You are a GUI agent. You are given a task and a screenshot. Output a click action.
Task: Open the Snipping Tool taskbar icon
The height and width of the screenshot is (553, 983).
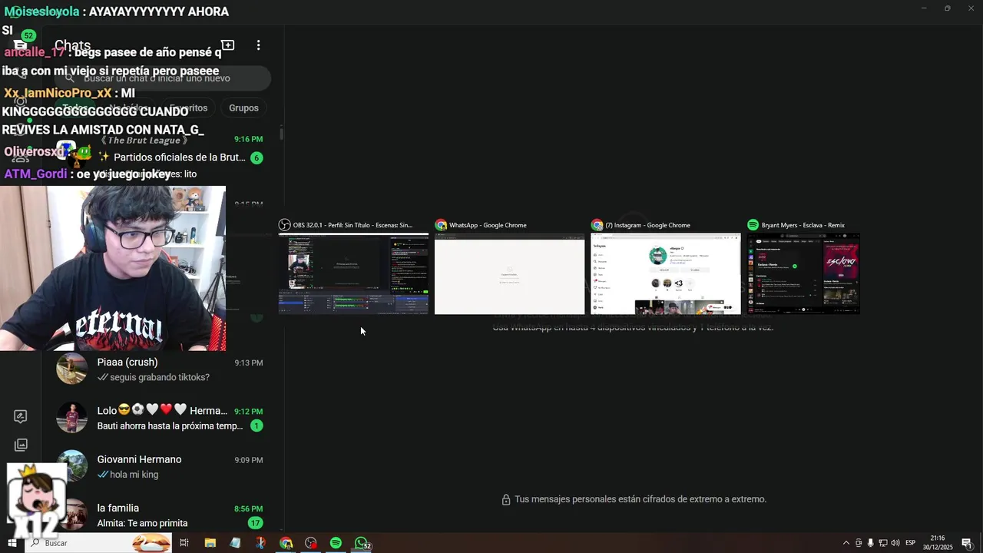(x=261, y=543)
